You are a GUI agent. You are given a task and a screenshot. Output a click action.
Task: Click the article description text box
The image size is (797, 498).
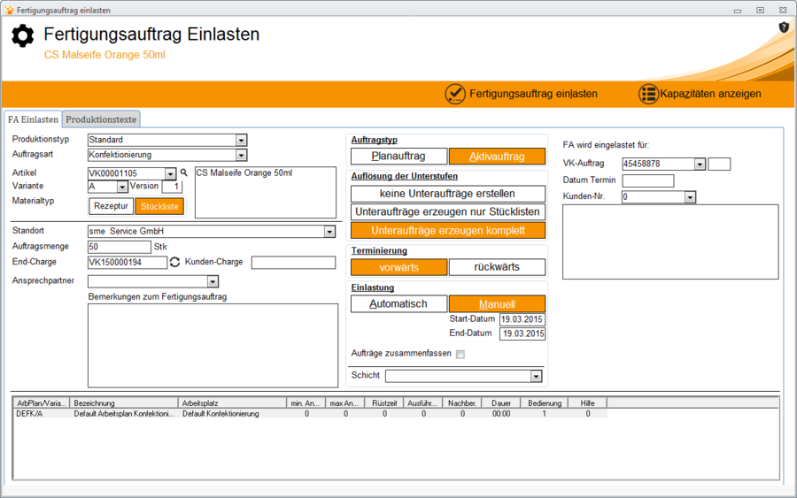(x=266, y=193)
